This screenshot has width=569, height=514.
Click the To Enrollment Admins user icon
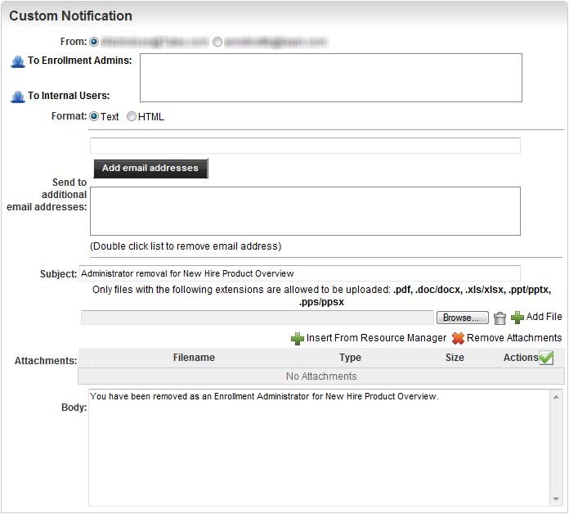click(x=17, y=61)
